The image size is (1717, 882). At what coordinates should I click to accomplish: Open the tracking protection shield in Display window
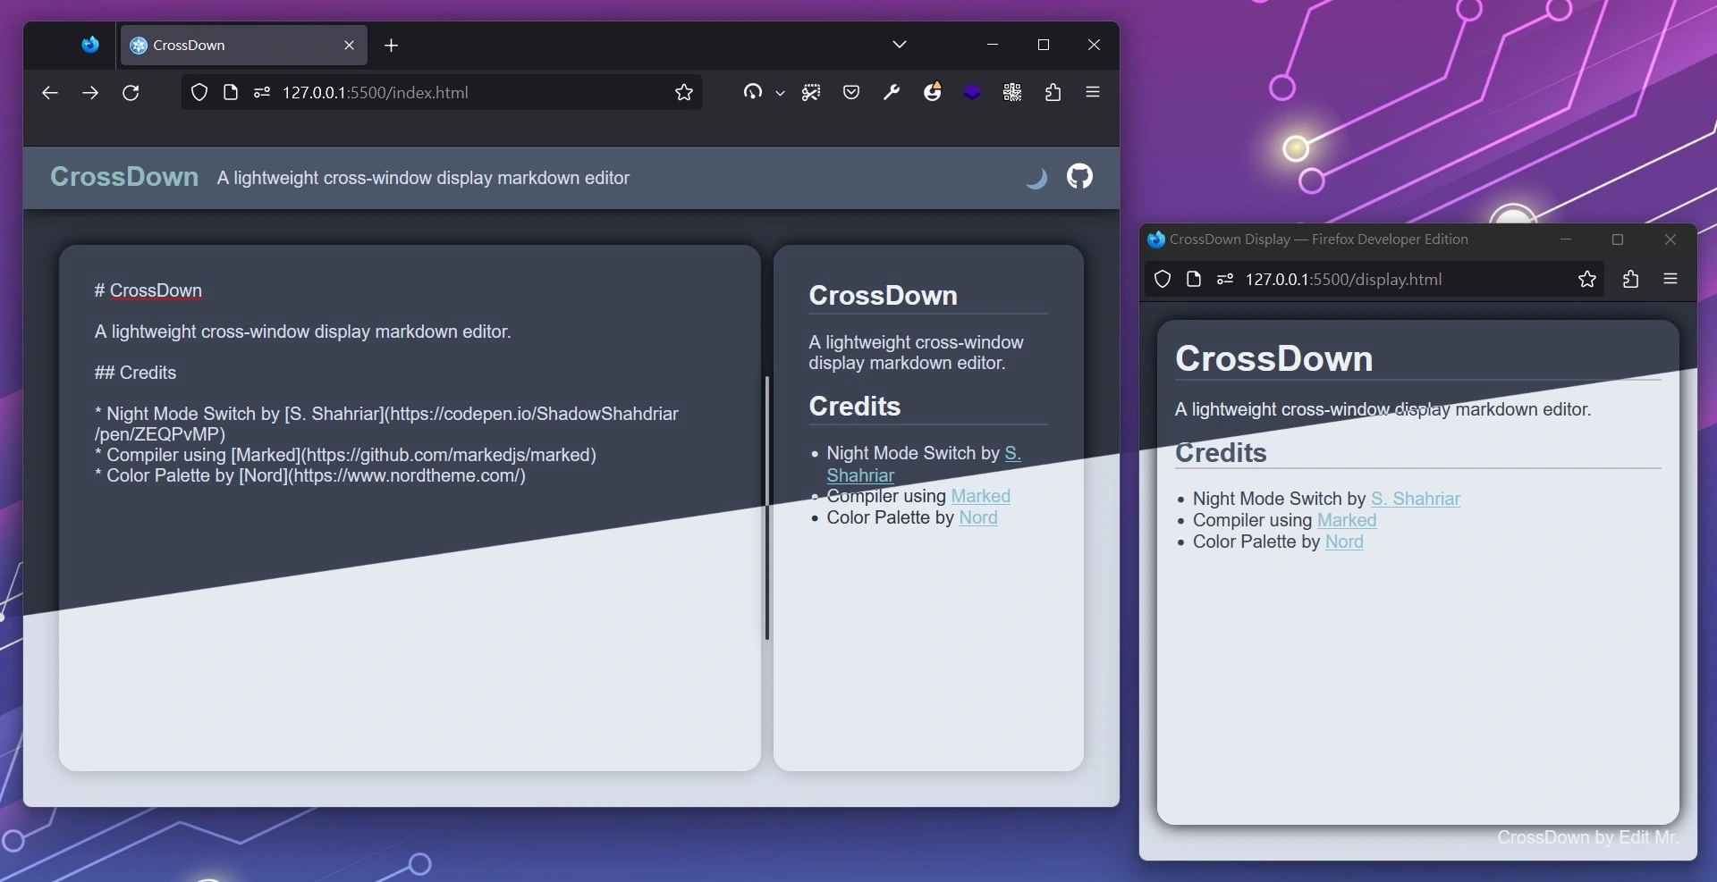click(x=1163, y=280)
